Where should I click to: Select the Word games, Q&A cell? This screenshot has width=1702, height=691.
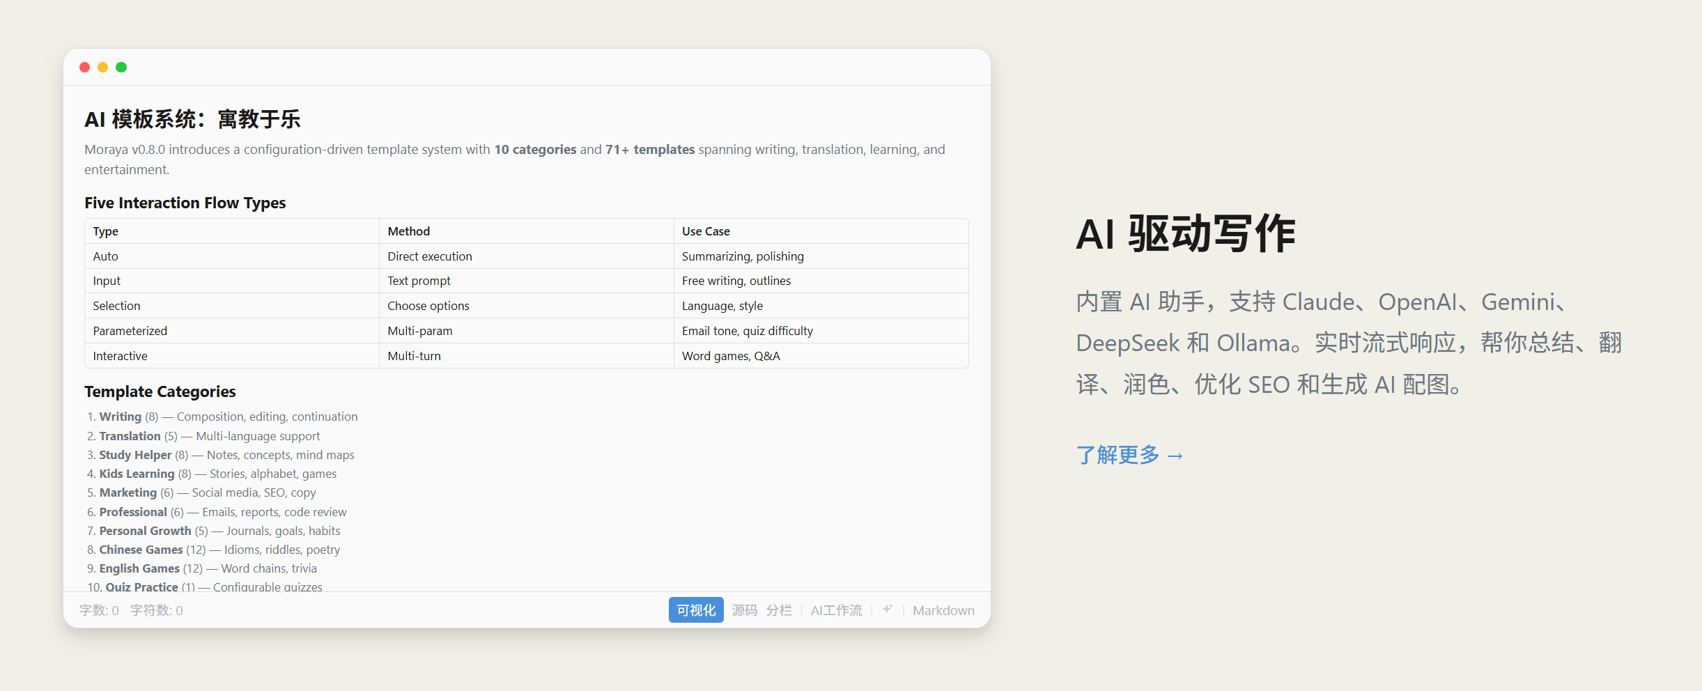pos(821,356)
